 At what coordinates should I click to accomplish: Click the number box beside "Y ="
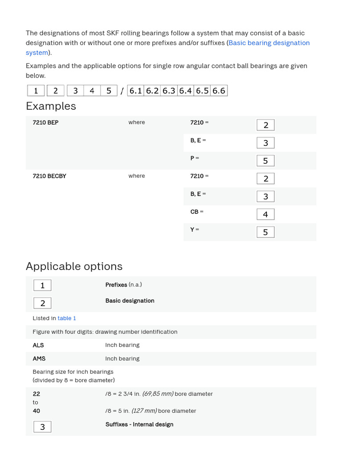(265, 232)
